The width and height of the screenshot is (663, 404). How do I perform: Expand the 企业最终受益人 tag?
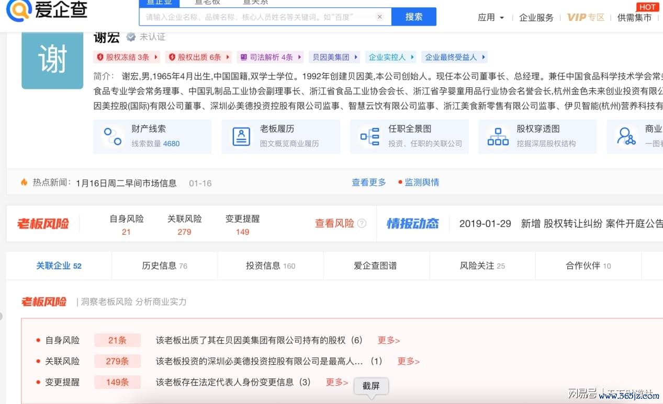[455, 57]
